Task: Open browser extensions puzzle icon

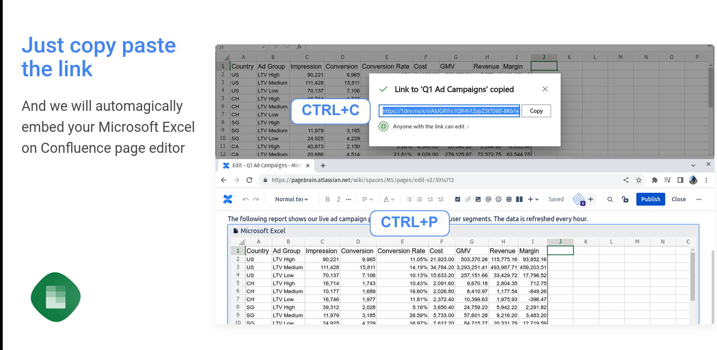Action: (655, 180)
